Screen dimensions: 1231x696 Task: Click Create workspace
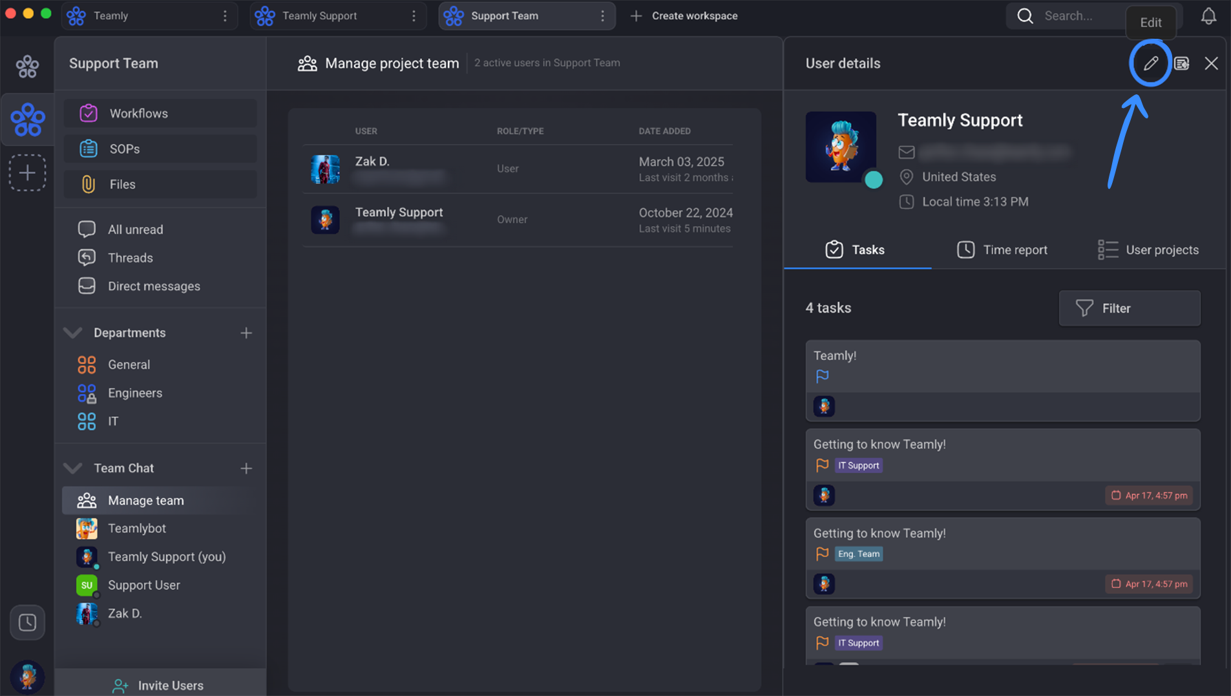(684, 16)
